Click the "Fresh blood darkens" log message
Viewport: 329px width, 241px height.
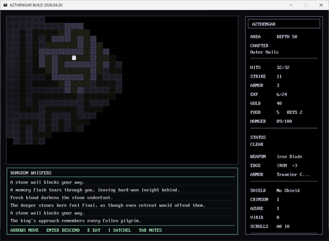pos(61,198)
